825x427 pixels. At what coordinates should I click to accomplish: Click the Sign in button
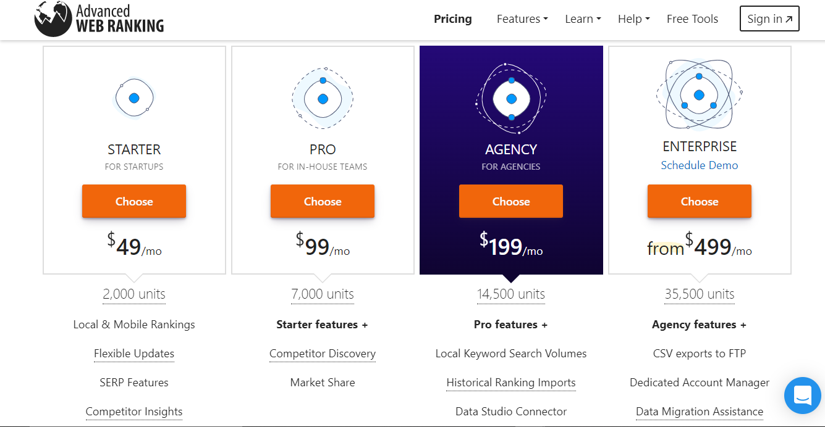(x=769, y=19)
